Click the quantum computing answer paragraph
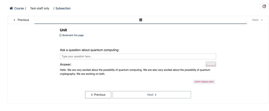The width and height of the screenshot is (269, 111). tap(135, 72)
